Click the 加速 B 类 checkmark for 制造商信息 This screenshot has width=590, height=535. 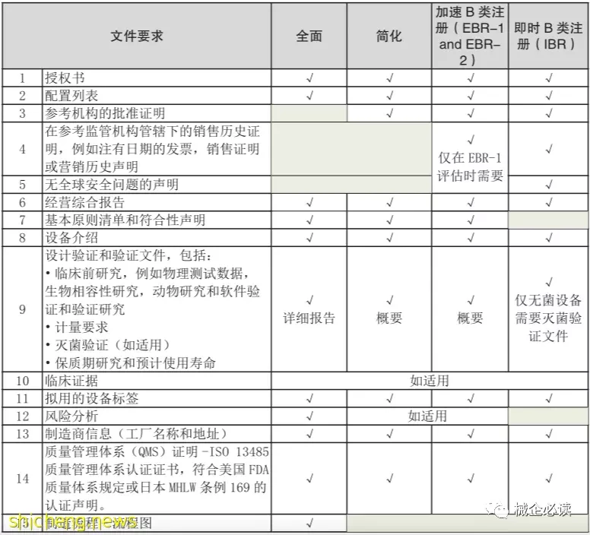click(471, 433)
